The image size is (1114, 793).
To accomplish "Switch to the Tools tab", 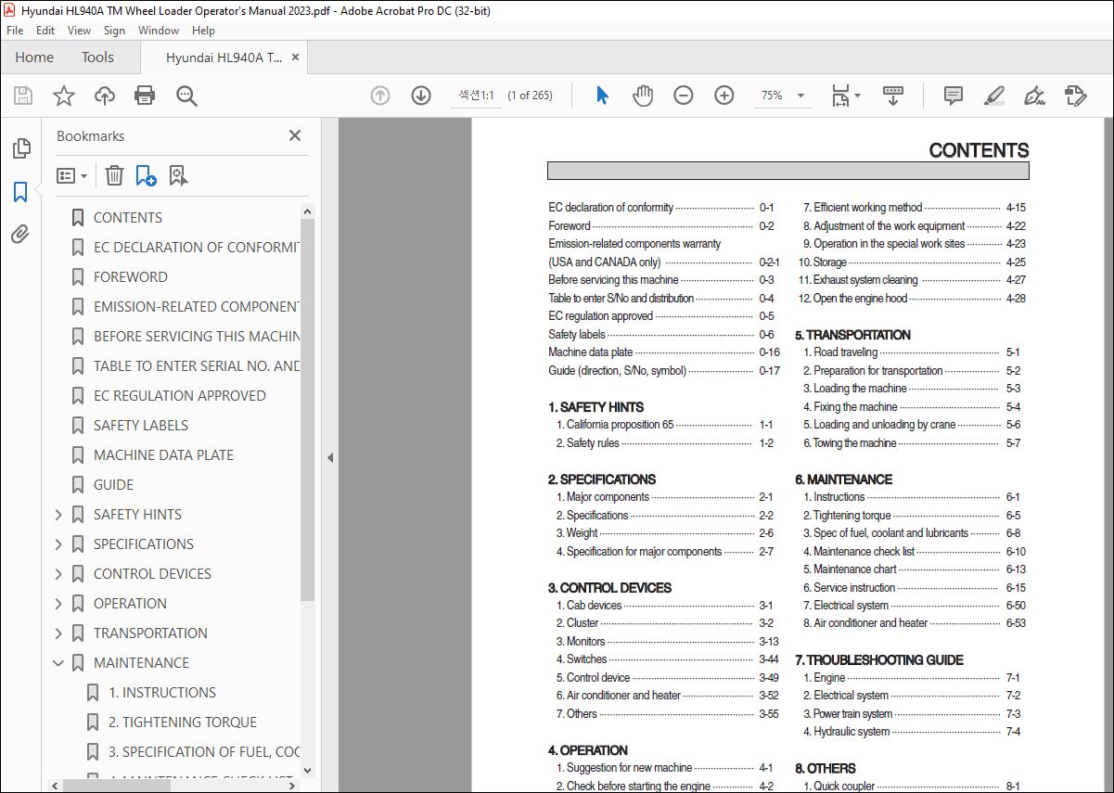I will click(97, 58).
